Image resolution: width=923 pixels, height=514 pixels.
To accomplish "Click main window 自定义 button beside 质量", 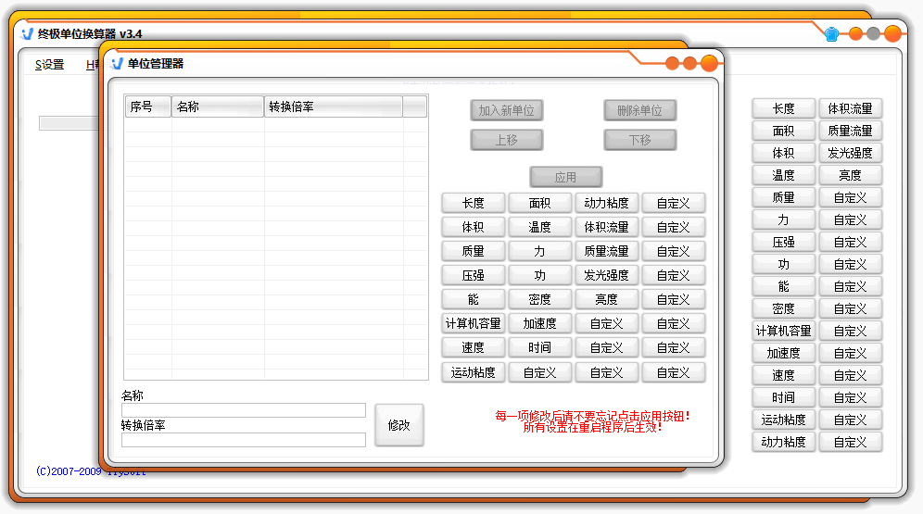I will (850, 197).
